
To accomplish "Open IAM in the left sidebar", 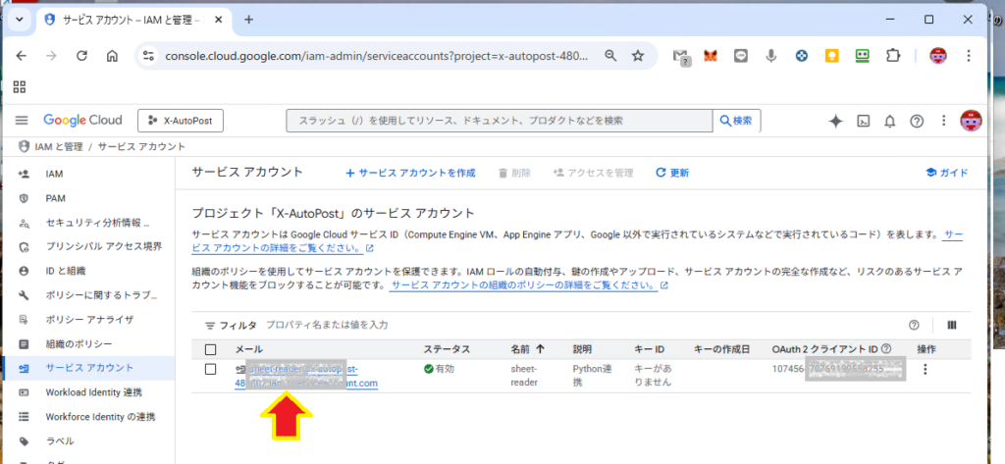I will [55, 174].
